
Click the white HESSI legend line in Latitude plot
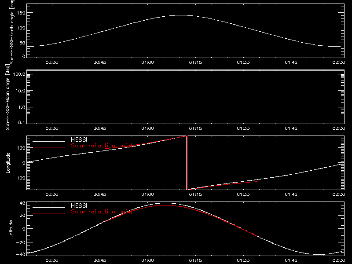coord(49,207)
